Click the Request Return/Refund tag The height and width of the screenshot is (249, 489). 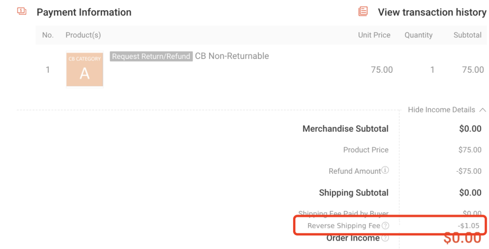[151, 56]
